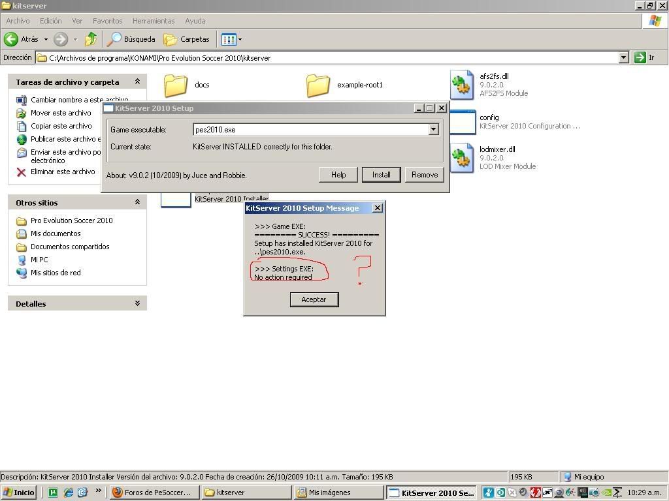The width and height of the screenshot is (669, 501).
Task: Toggle the Carpetas folders pane
Action: (x=187, y=39)
